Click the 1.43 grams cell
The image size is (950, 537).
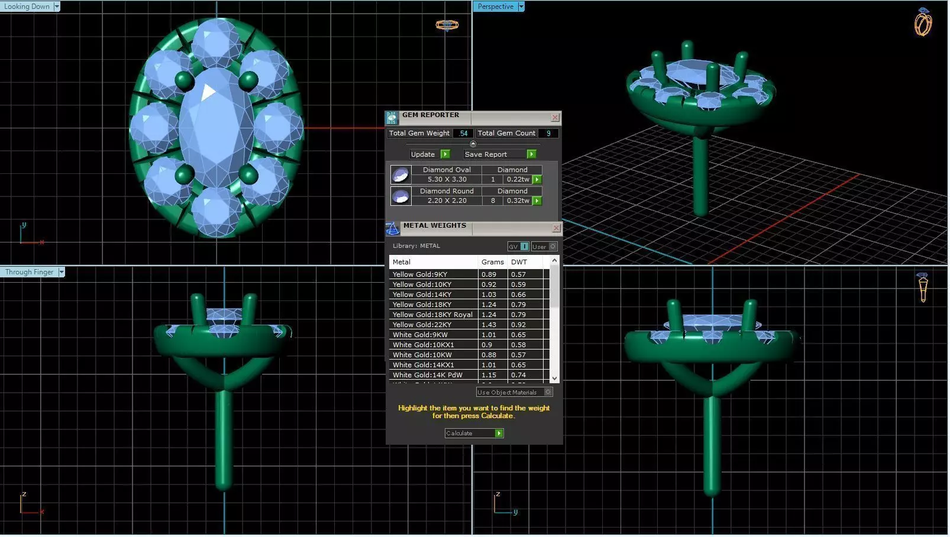click(x=493, y=325)
